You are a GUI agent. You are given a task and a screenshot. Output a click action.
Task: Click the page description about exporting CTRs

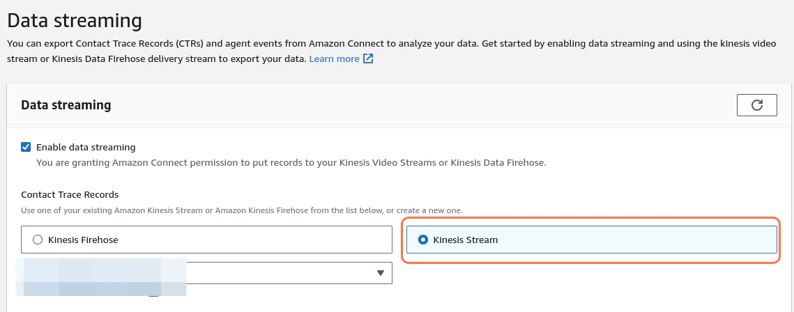point(392,51)
